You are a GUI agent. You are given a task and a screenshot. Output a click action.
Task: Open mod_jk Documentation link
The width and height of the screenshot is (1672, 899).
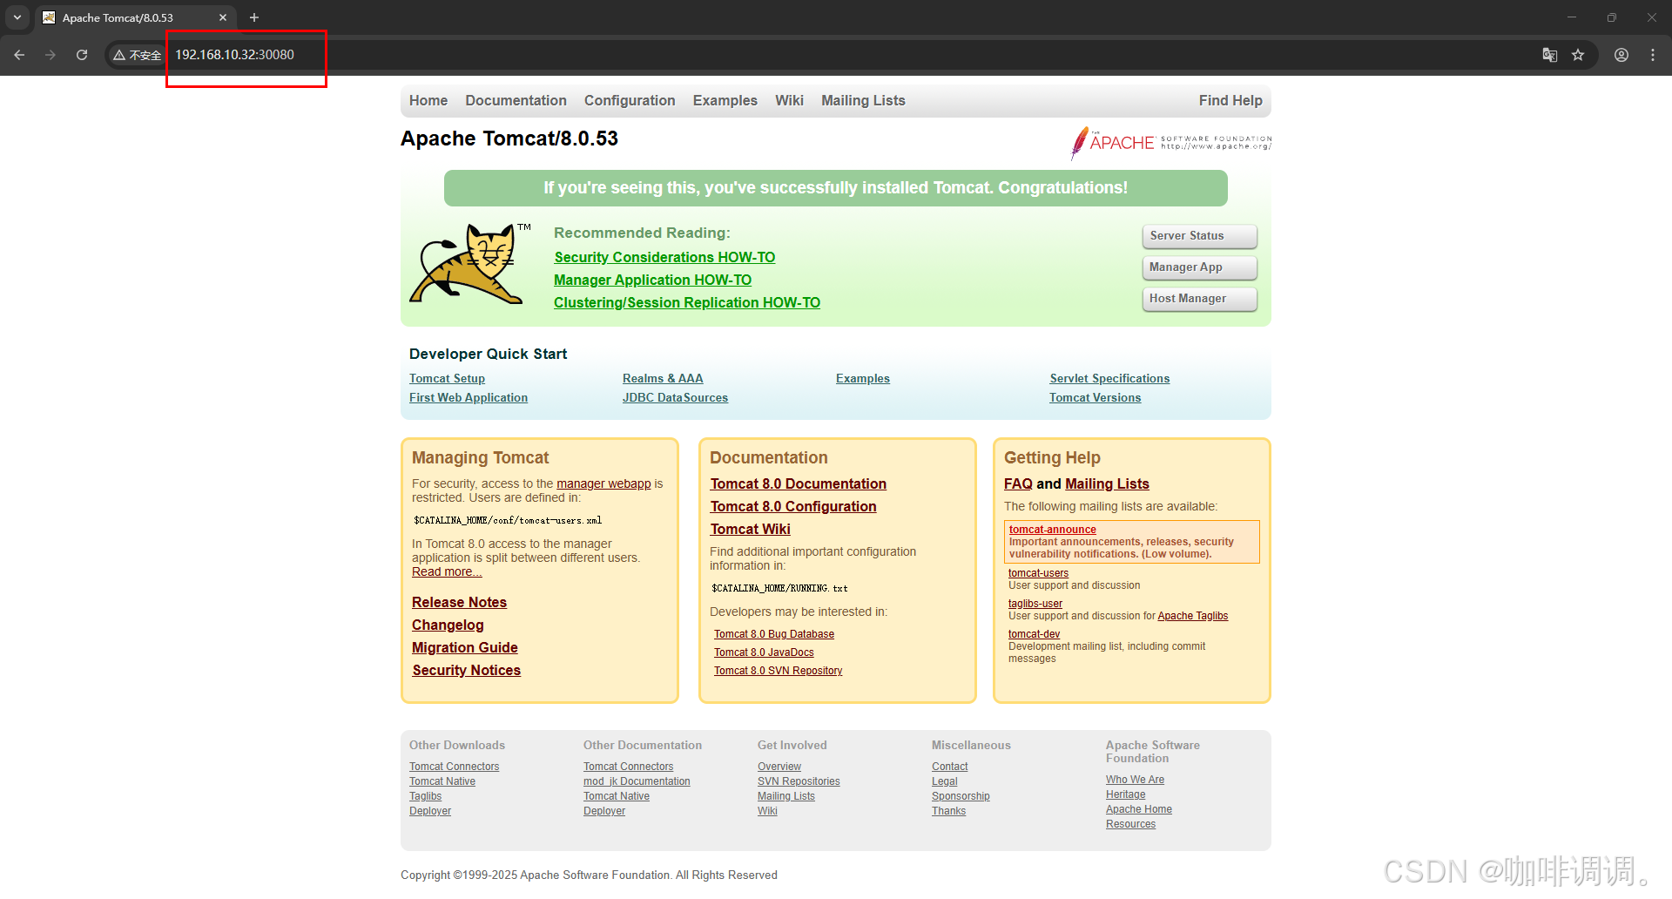point(637,782)
